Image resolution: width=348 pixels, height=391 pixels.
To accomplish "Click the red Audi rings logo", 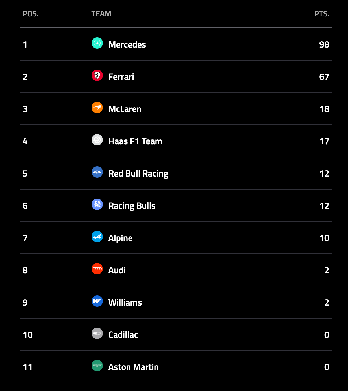I will point(97,269).
